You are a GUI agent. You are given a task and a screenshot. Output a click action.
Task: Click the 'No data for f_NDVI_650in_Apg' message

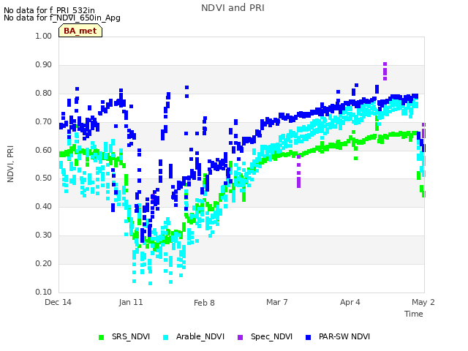tap(62, 18)
